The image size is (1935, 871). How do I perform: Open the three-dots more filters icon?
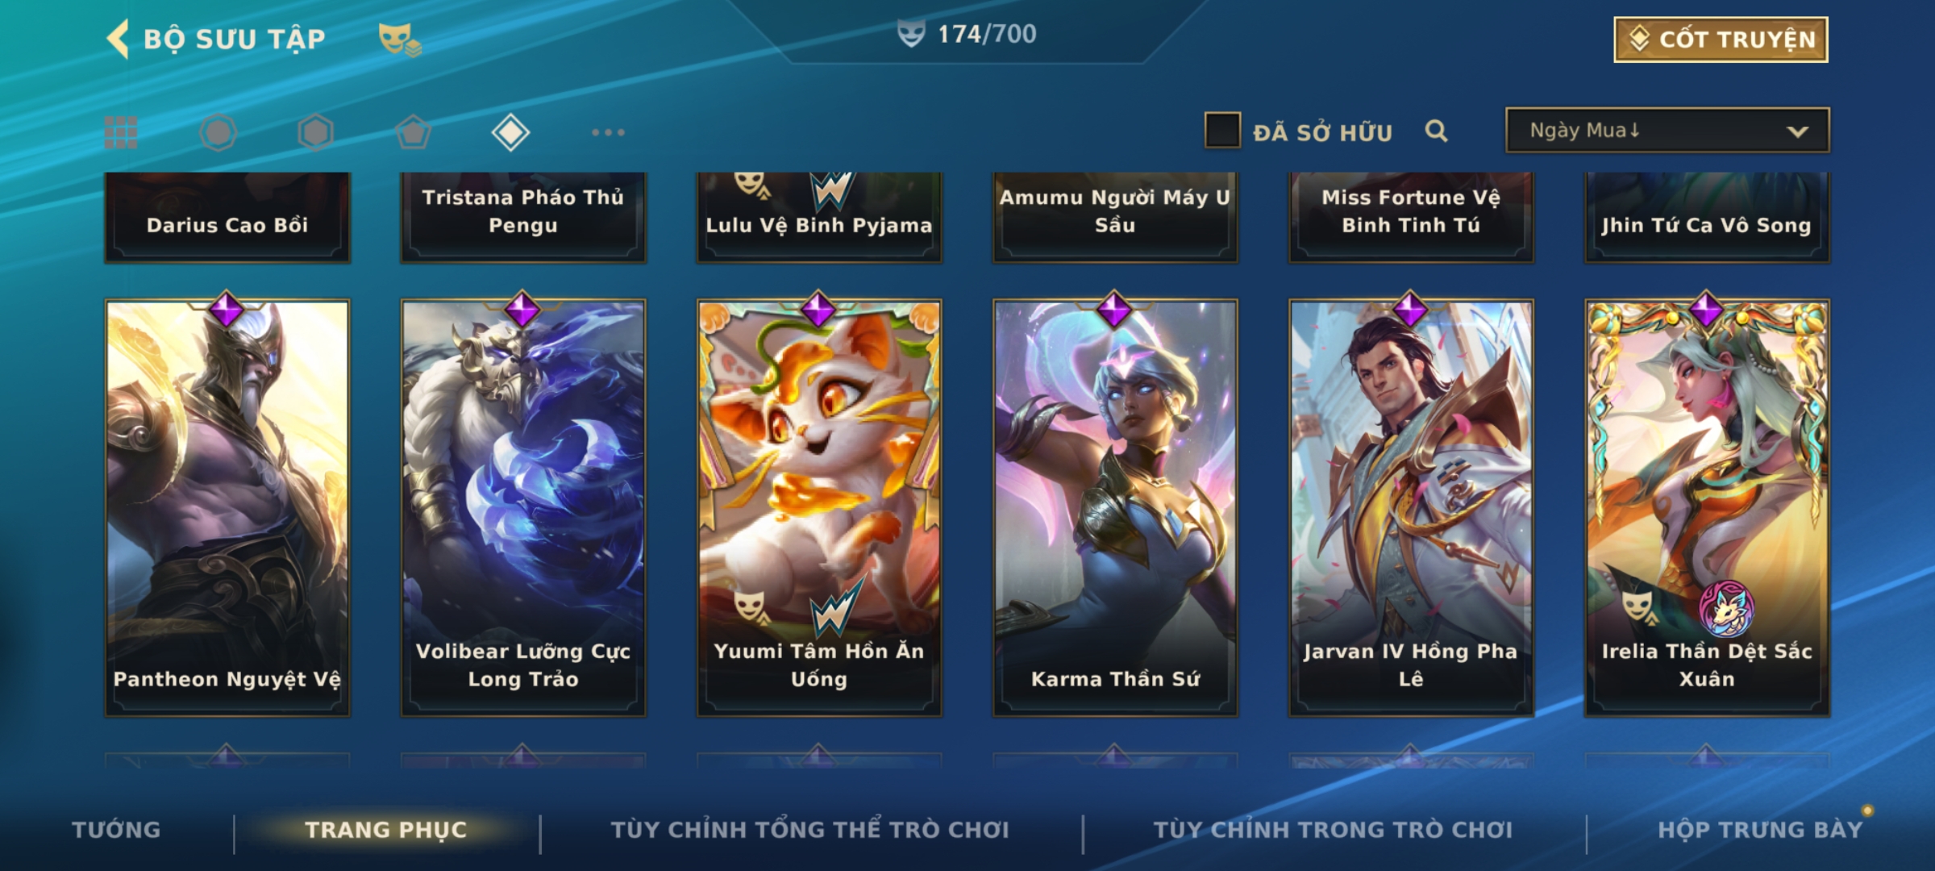pos(608,132)
